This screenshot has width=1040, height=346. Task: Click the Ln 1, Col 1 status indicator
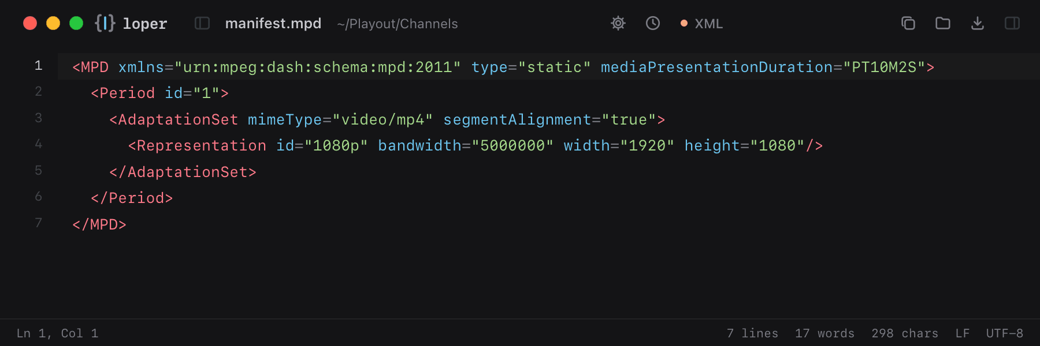pos(58,333)
